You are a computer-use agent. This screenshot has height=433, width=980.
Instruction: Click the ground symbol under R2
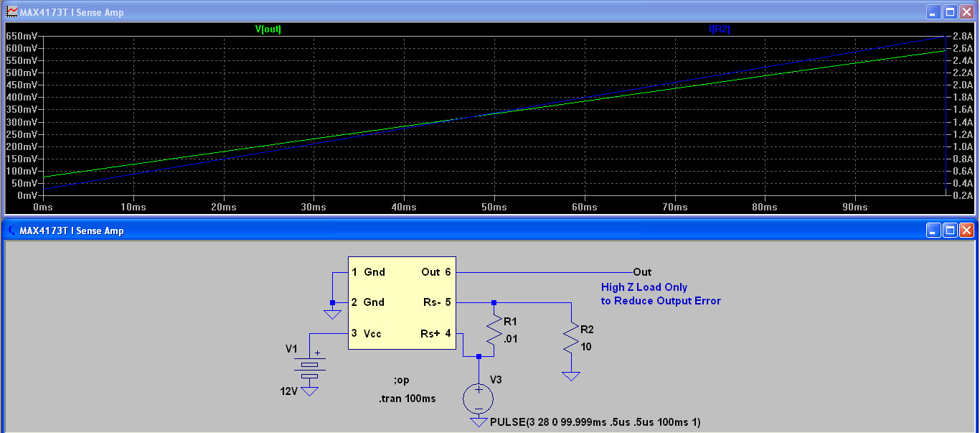point(571,376)
